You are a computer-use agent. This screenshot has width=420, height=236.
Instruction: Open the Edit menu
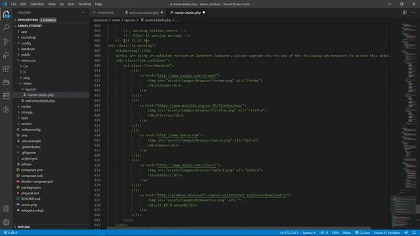point(24,4)
